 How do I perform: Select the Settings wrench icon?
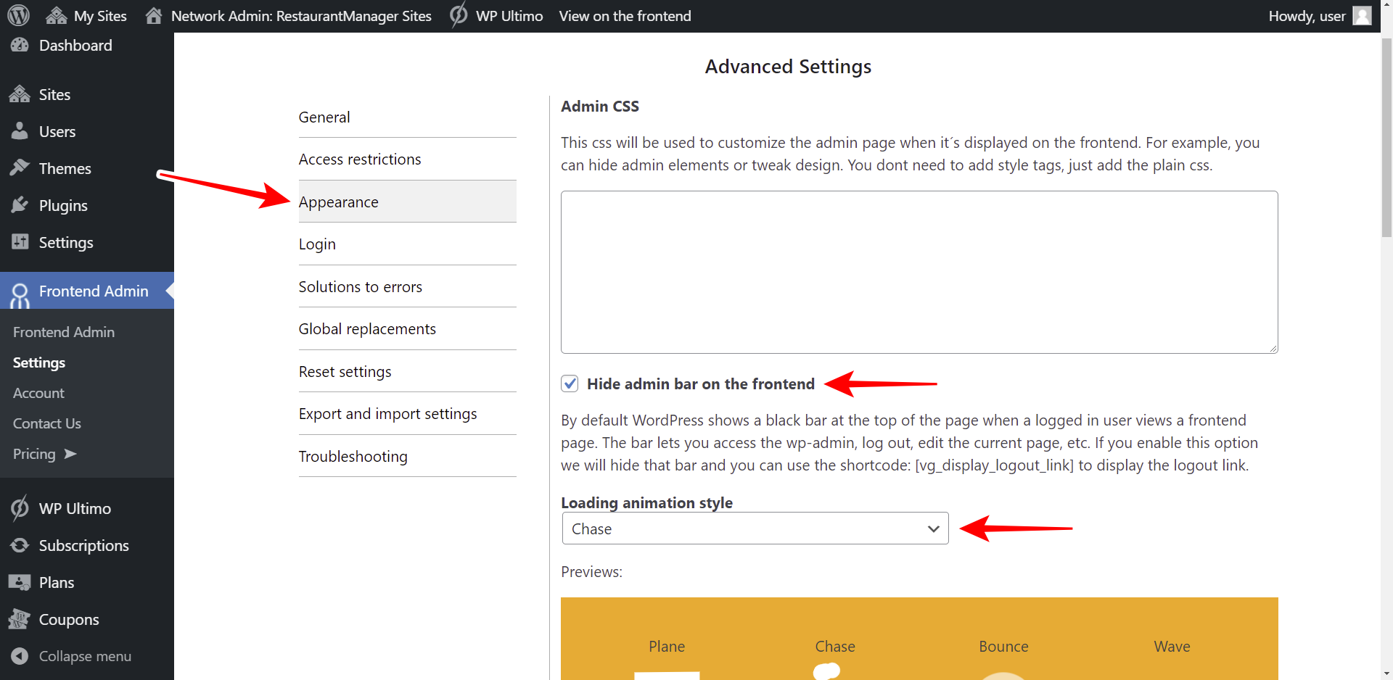click(20, 242)
